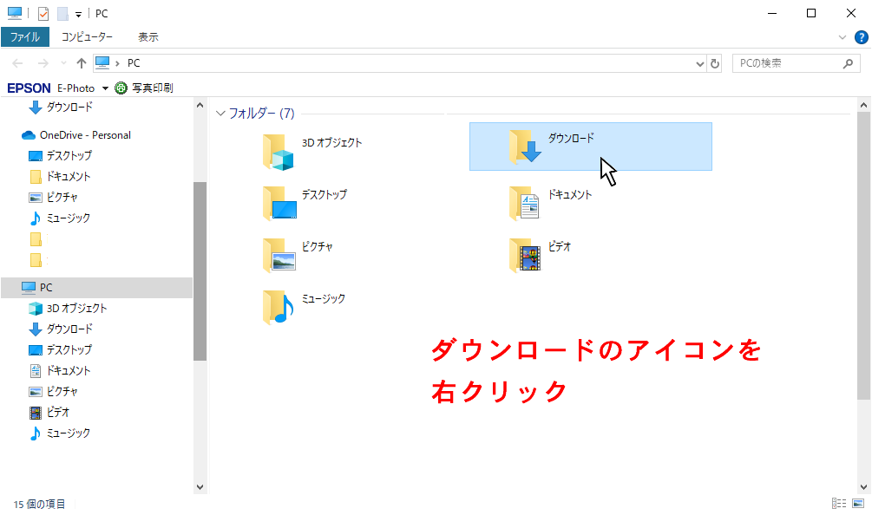872x515 pixels.
Task: Select デスクトップ under PC in sidebar
Action: [x=60, y=350]
